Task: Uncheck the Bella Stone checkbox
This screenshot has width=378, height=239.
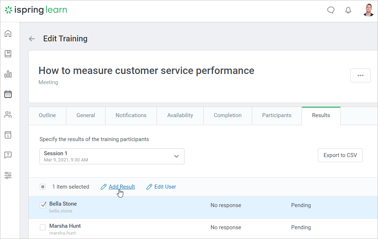Action: tap(43, 205)
